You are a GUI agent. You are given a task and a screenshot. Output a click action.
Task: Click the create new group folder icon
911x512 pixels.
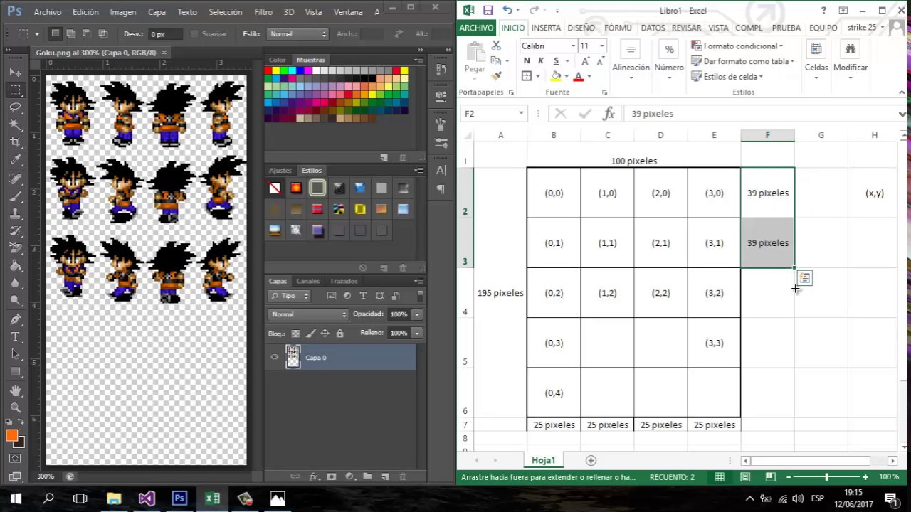tap(367, 476)
